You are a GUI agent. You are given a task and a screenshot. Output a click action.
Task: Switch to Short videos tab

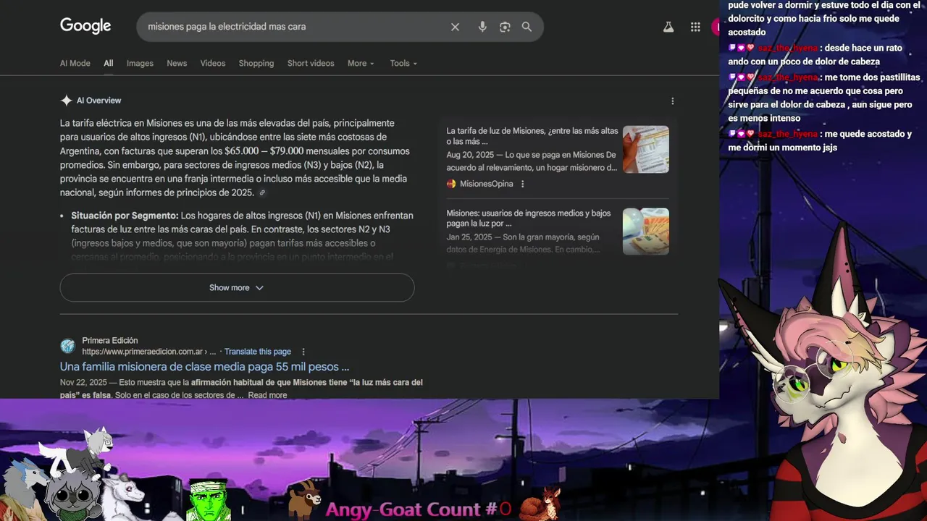311,63
